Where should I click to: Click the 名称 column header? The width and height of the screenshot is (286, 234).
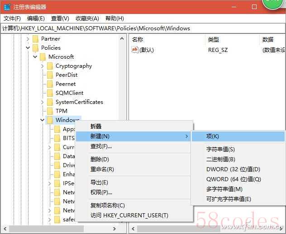pos(138,40)
